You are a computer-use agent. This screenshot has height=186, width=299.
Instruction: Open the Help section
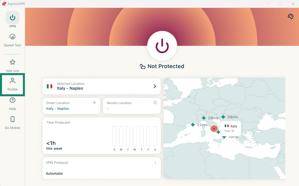[x=12, y=104]
